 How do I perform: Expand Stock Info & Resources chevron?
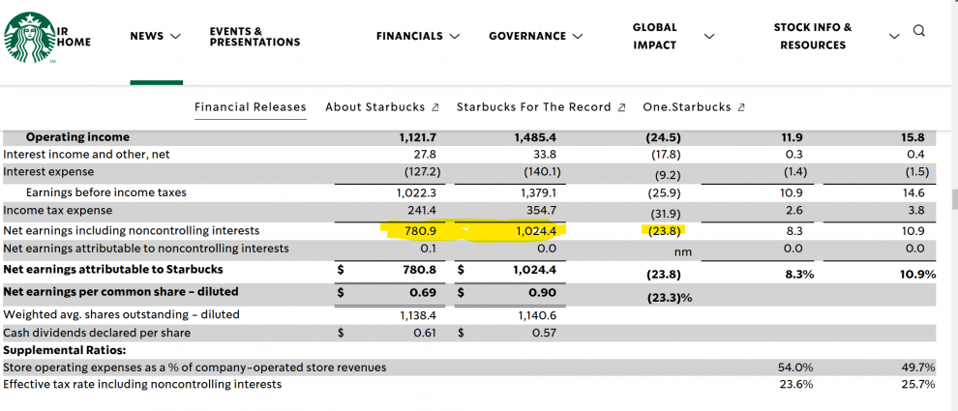(x=893, y=37)
